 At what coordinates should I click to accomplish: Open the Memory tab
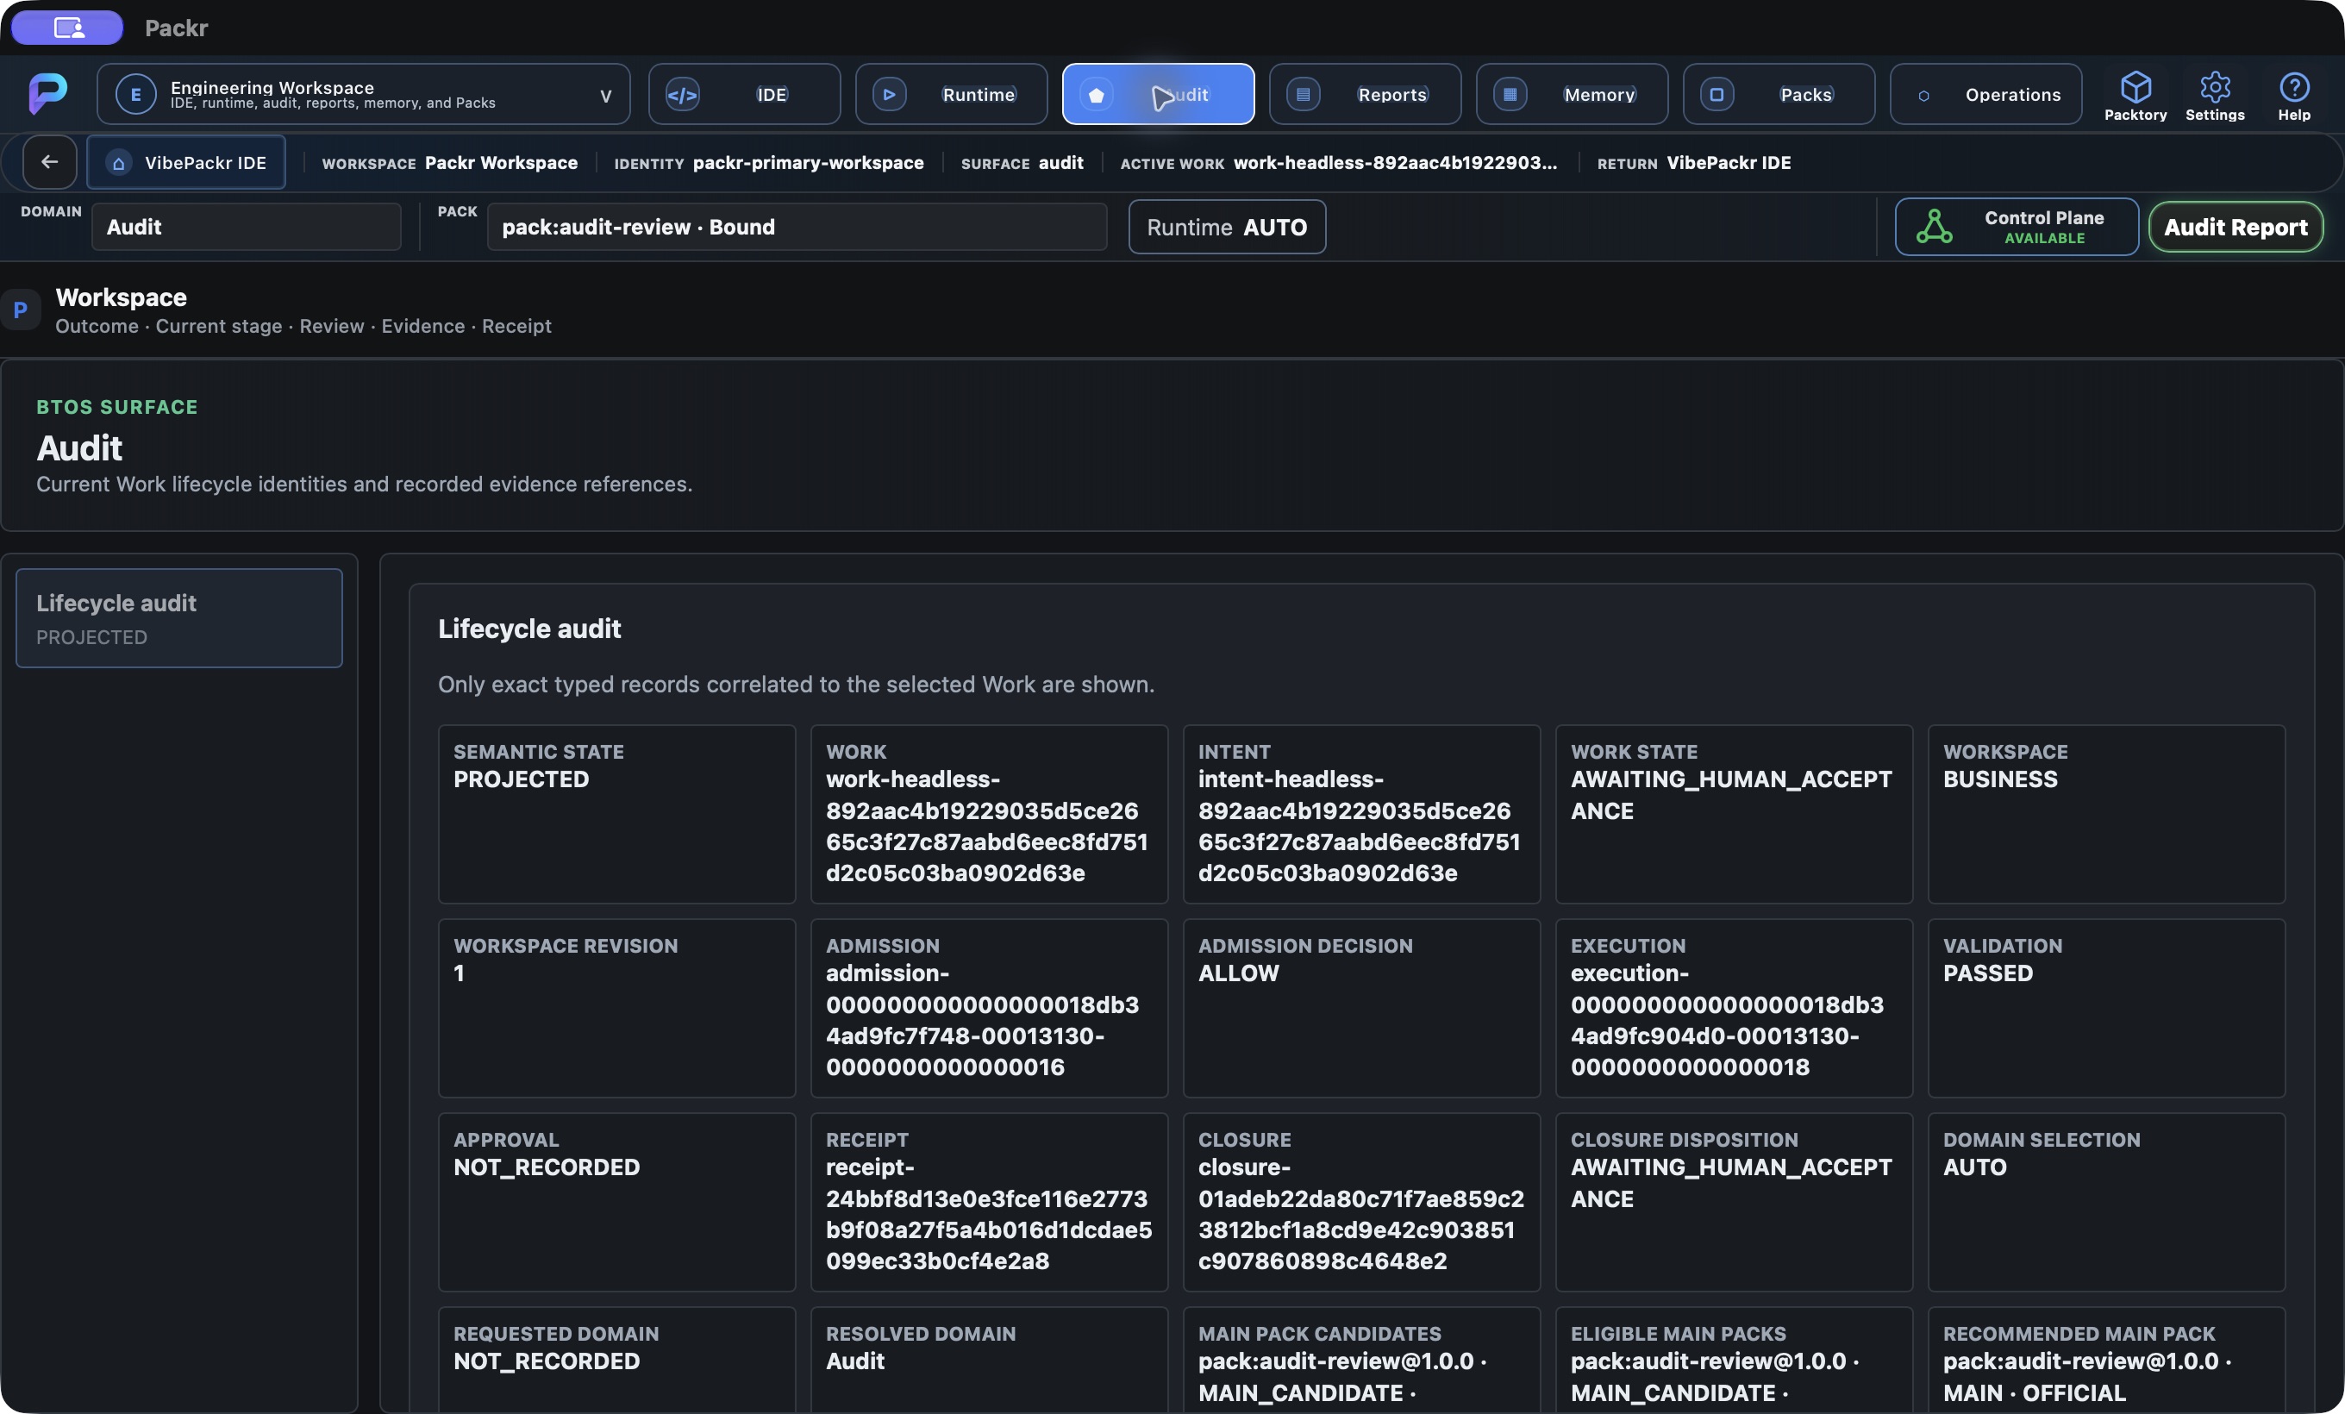click(1572, 94)
